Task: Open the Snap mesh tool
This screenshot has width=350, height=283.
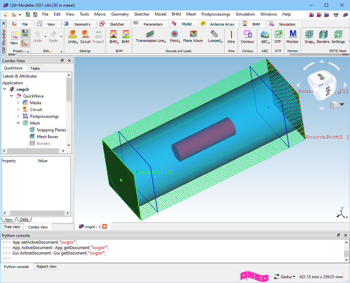Action: pyautogui.click(x=310, y=37)
